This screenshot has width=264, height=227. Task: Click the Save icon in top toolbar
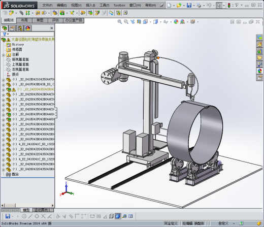pyautogui.click(x=189, y=5)
